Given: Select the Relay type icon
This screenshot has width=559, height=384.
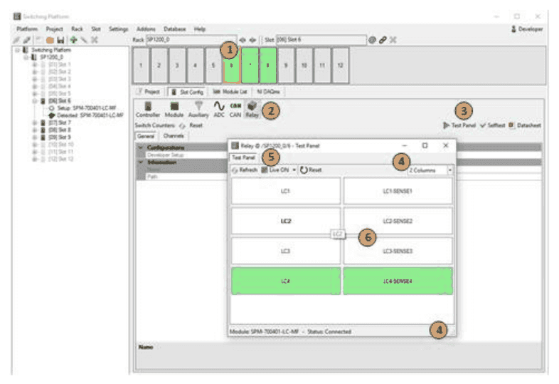Looking at the screenshot, I should 252,105.
